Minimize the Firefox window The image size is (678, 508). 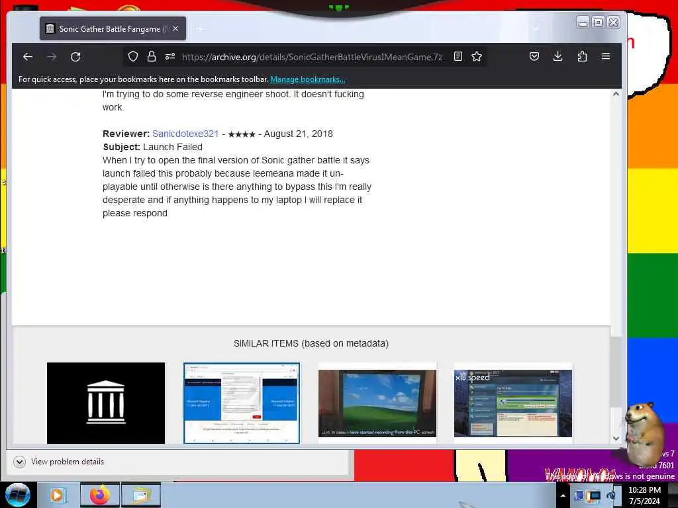[583, 22]
